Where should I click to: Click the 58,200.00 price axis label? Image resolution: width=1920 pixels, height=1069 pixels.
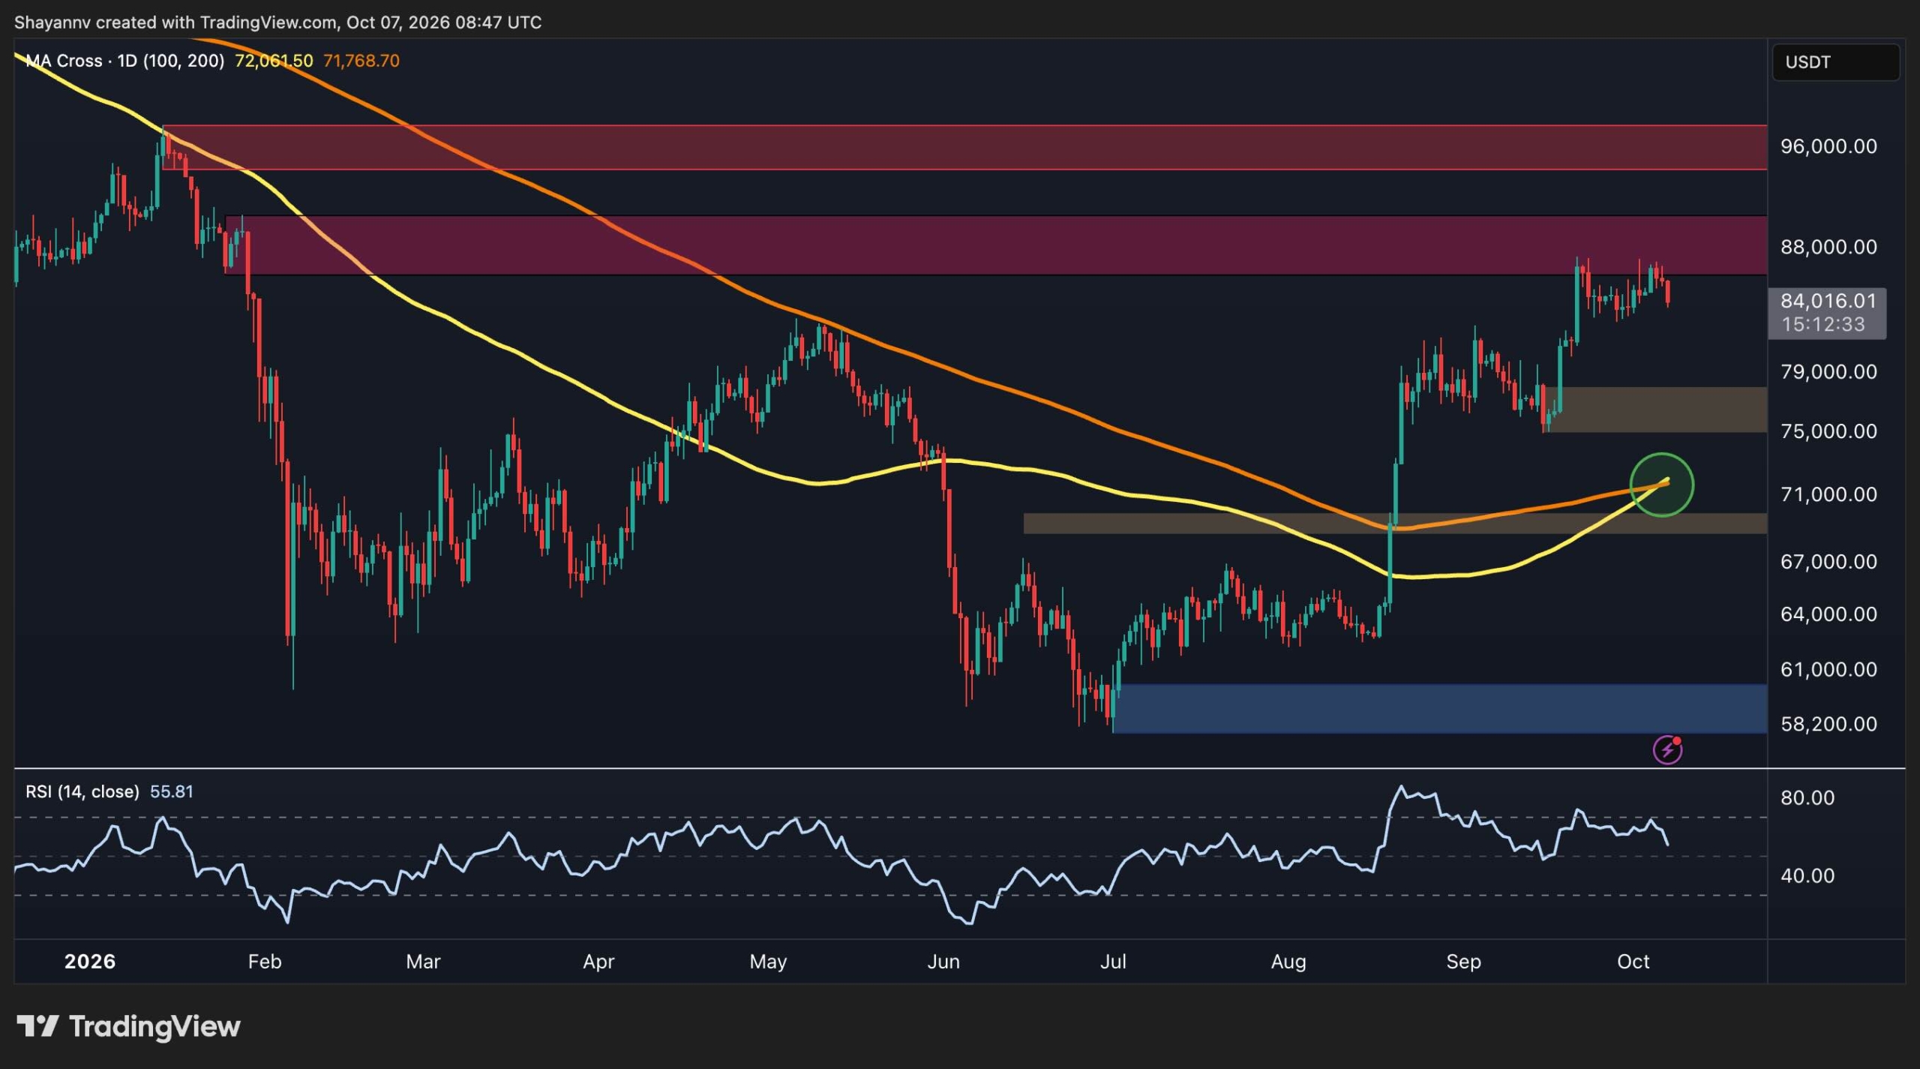(x=1828, y=724)
